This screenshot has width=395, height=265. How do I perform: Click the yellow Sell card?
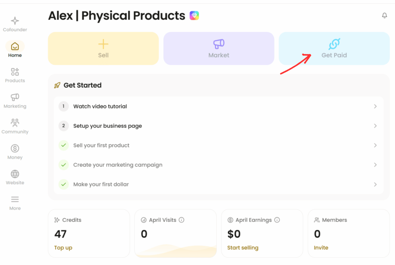[x=103, y=48]
